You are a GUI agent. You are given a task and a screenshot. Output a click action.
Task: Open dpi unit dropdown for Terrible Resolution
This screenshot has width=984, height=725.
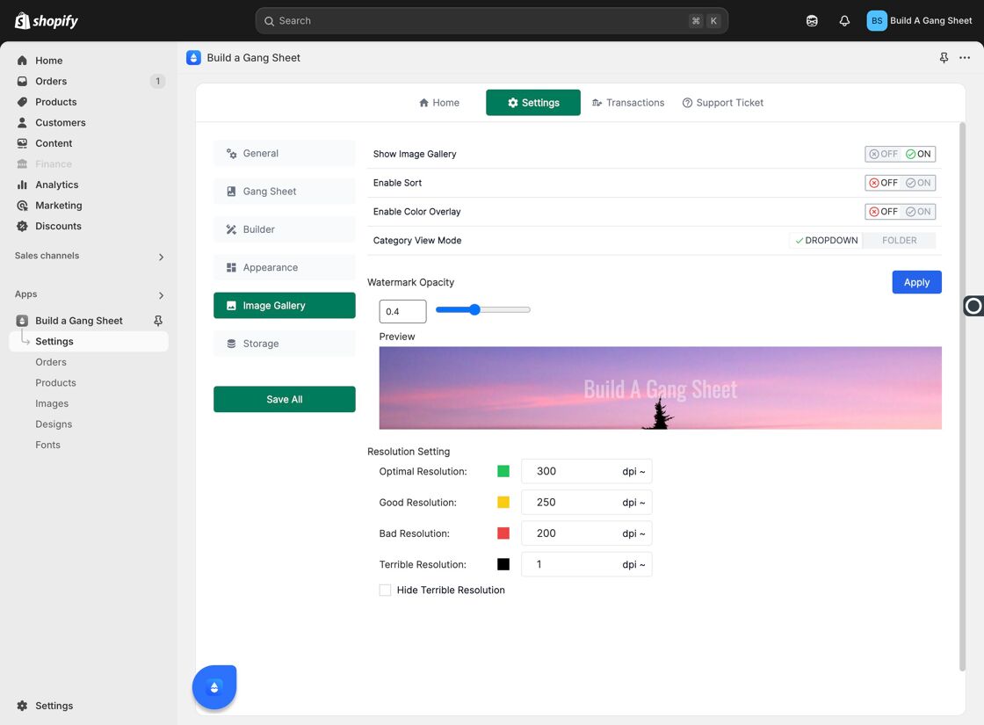pyautogui.click(x=633, y=564)
